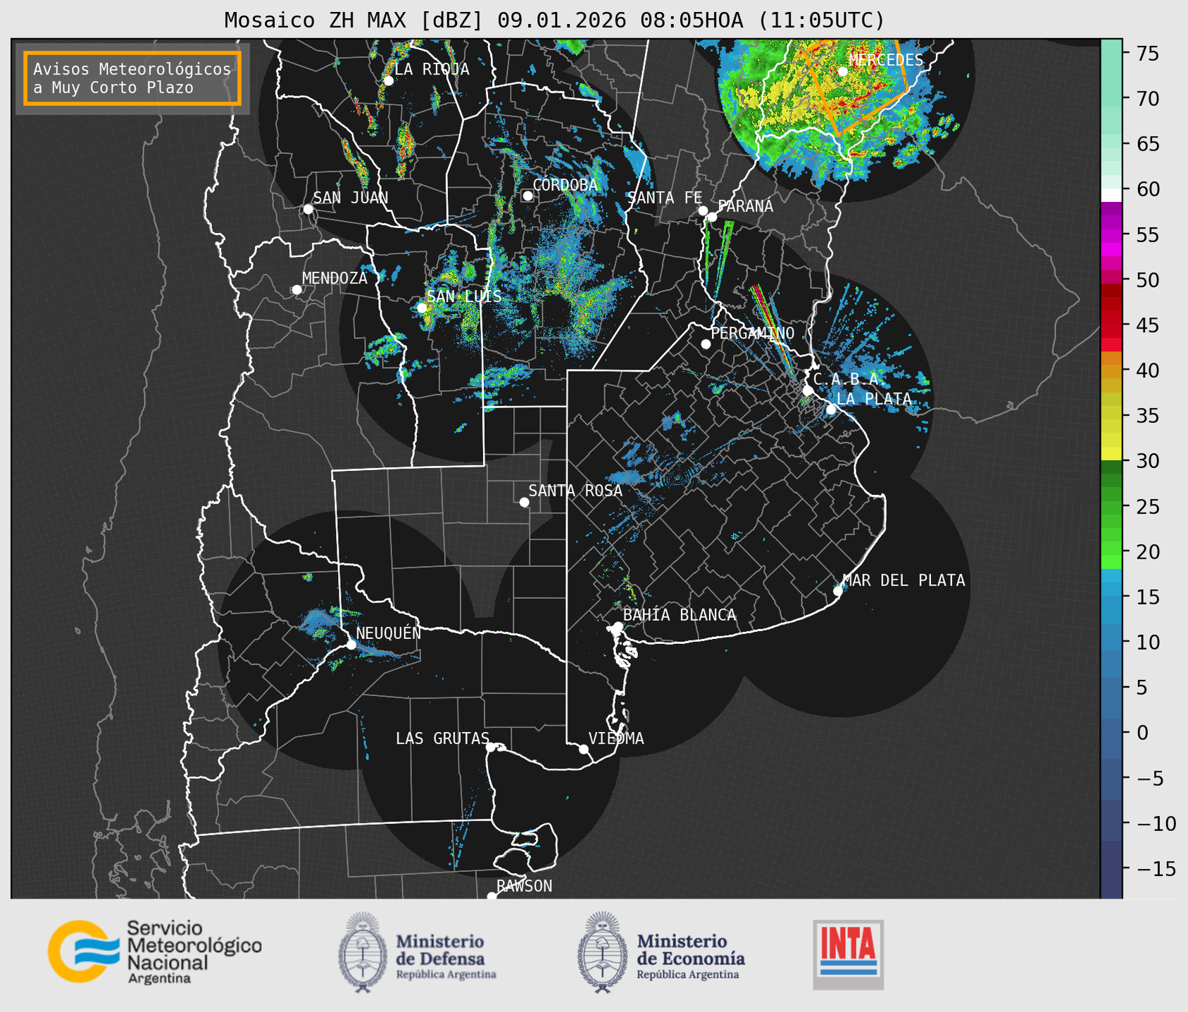
Task: Click the BAHÍA BLANCA label text
Action: pos(680,615)
